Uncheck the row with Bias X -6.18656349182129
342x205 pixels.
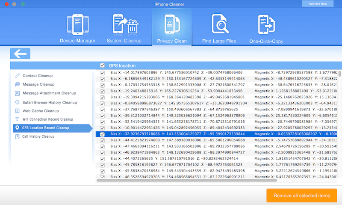(x=102, y=79)
